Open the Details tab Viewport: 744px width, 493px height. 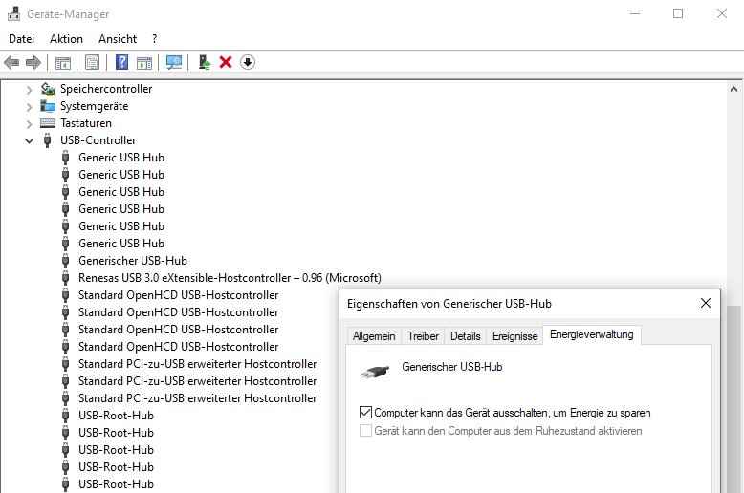click(465, 336)
